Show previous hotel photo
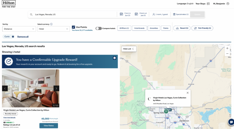 point(5,88)
